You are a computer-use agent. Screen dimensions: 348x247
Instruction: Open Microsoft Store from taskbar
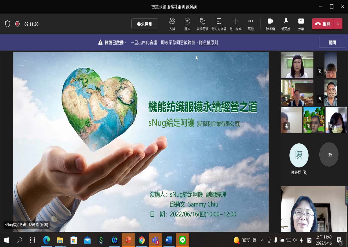tap(74, 240)
